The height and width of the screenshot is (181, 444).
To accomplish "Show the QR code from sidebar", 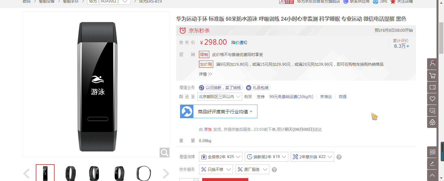I will 432,152.
